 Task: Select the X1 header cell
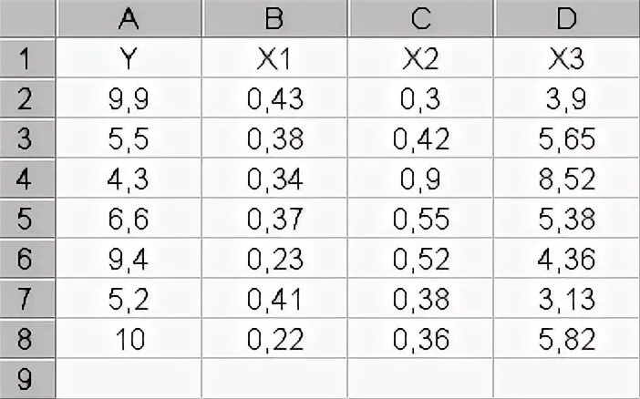pos(274,57)
